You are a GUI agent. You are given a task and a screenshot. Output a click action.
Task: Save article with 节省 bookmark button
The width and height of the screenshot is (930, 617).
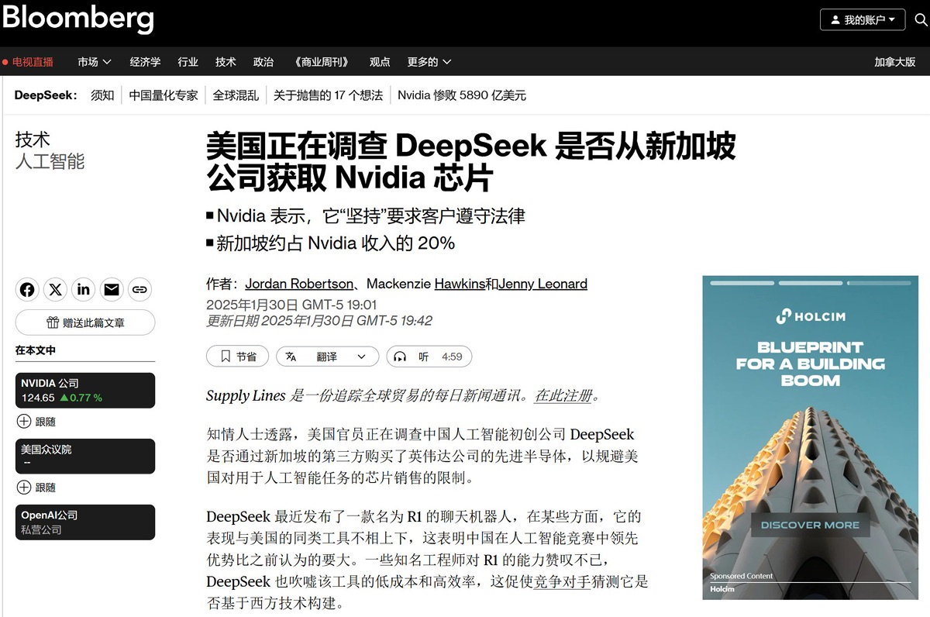click(237, 357)
